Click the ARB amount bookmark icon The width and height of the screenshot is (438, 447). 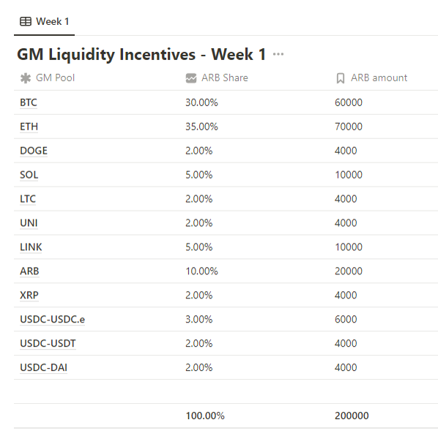(340, 78)
